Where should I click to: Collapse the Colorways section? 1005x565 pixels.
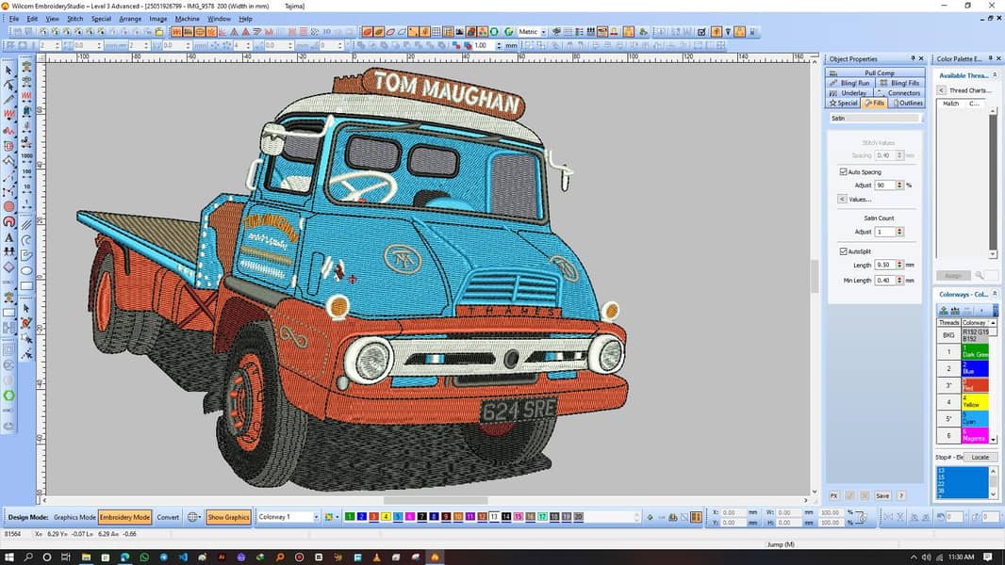click(x=995, y=295)
